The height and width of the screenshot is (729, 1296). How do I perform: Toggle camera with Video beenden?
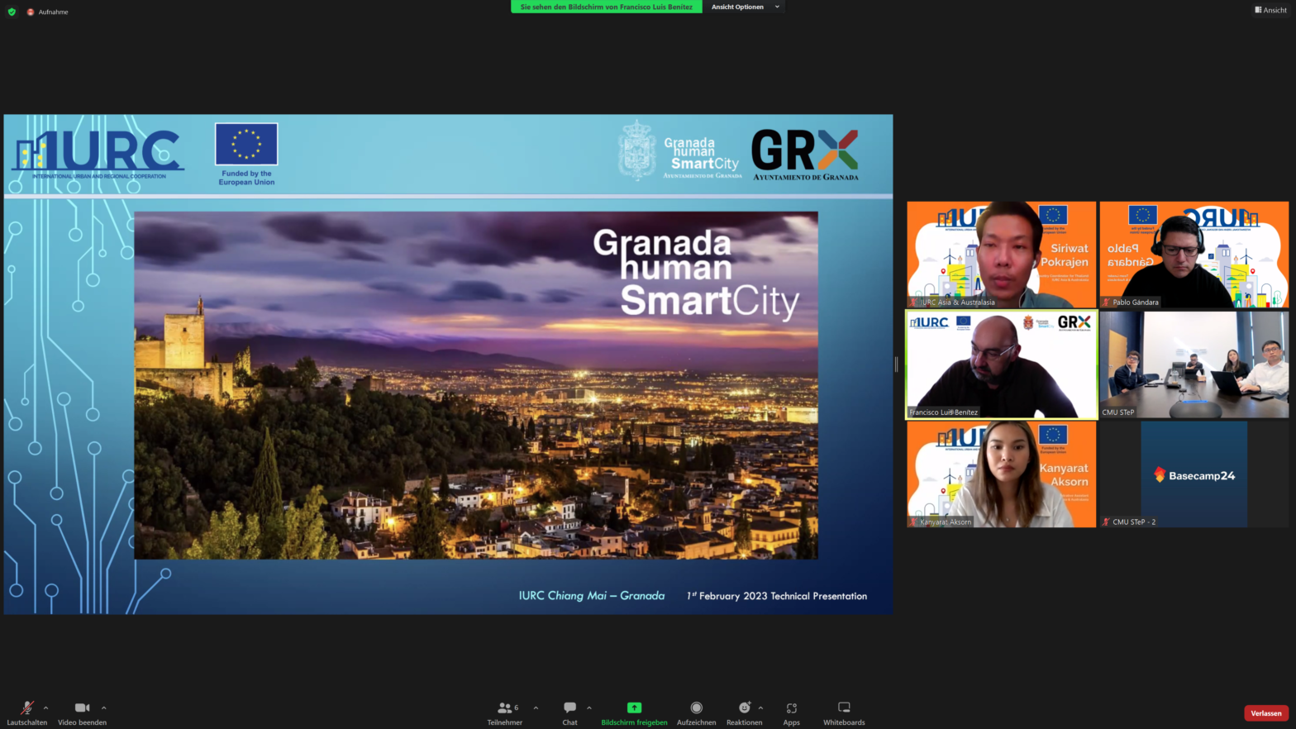pos(82,708)
